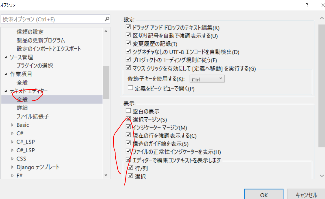This screenshot has width=325, height=199.
Task: Click settings pane scroll down arrow
Action: pyautogui.click(x=322, y=176)
